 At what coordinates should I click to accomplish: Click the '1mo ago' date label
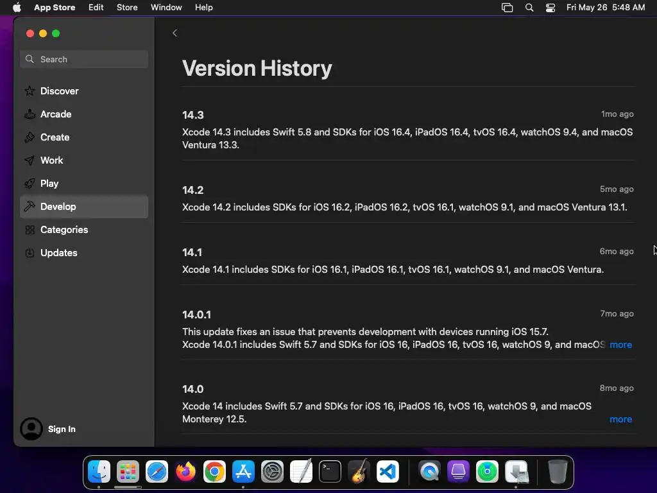click(x=617, y=114)
